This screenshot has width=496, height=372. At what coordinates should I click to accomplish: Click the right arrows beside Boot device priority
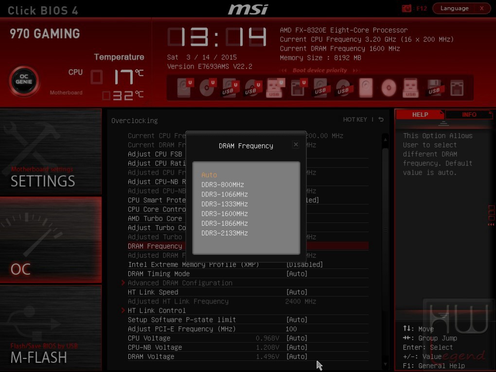coord(356,70)
